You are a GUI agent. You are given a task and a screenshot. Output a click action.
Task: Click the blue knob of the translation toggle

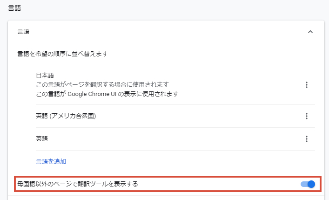pos(311,184)
